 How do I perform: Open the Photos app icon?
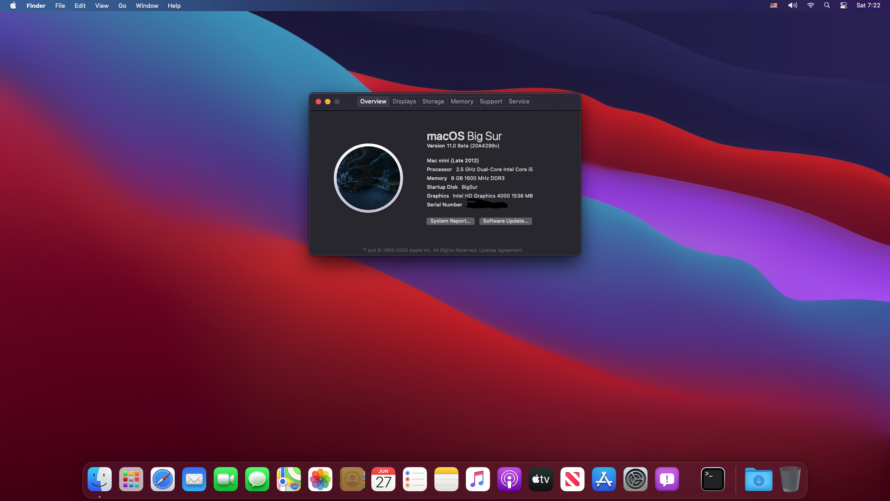coord(320,479)
